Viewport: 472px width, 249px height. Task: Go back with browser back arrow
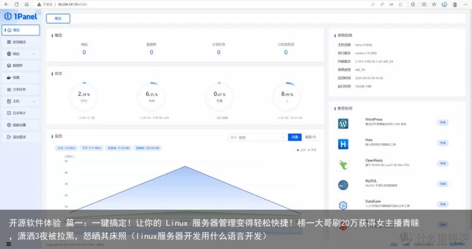click(6, 5)
